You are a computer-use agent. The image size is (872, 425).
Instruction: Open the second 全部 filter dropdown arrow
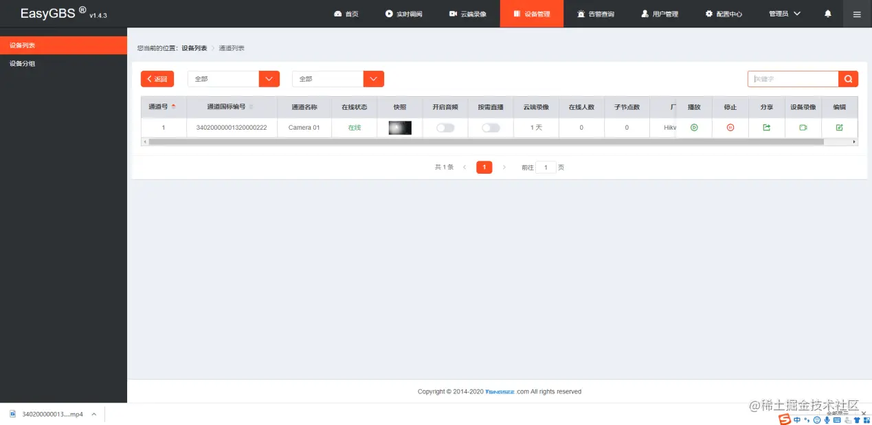[x=374, y=79]
